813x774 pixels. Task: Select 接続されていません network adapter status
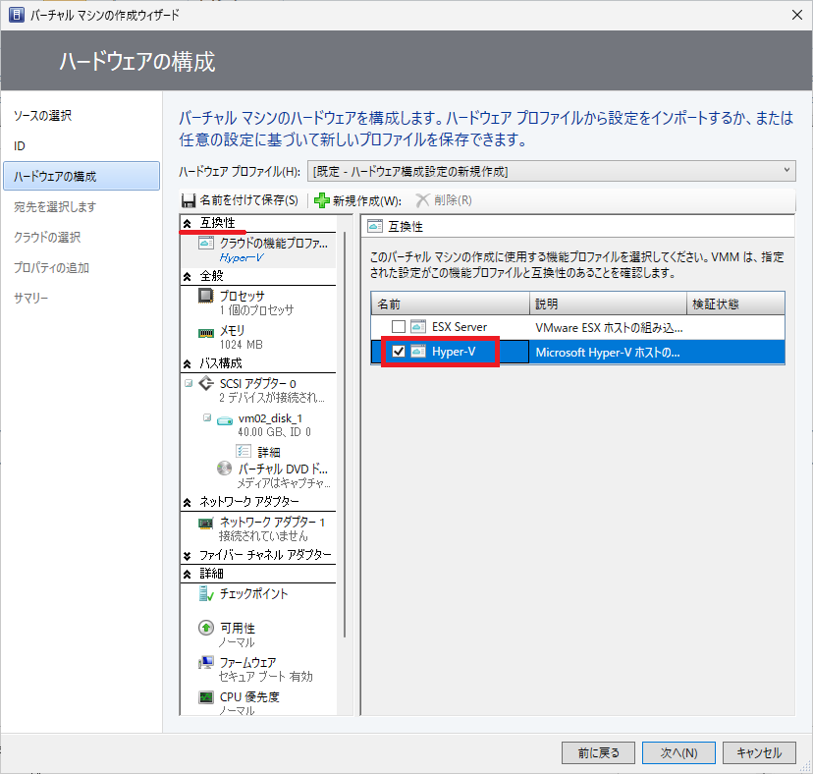tap(263, 536)
